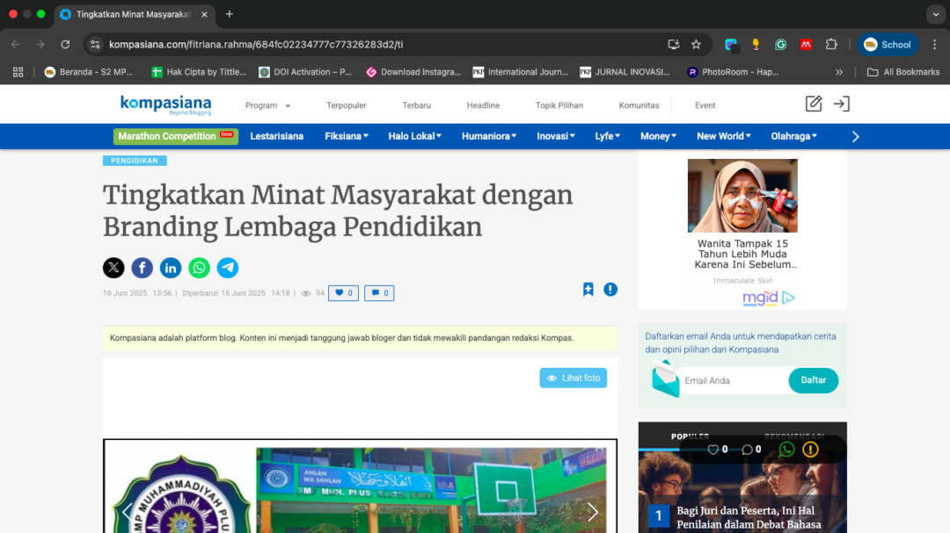Share article on Facebook
Screen dimensions: 950x533
142,268
